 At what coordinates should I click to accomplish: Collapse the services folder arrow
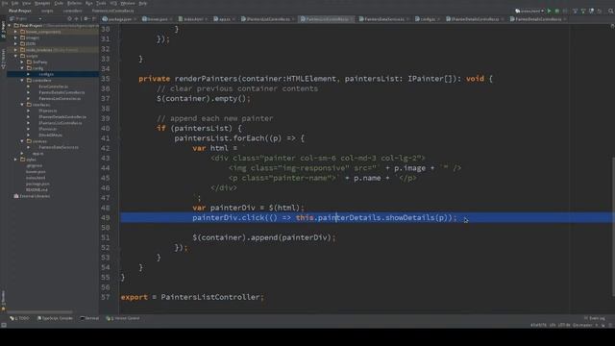(x=22, y=141)
